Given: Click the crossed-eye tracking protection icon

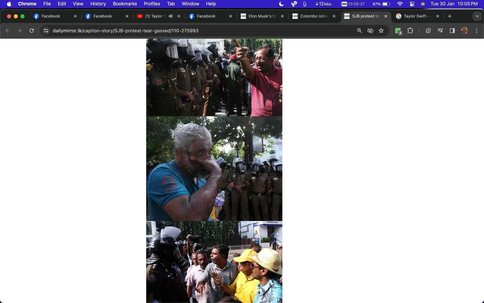Looking at the screenshot, I should (x=370, y=31).
